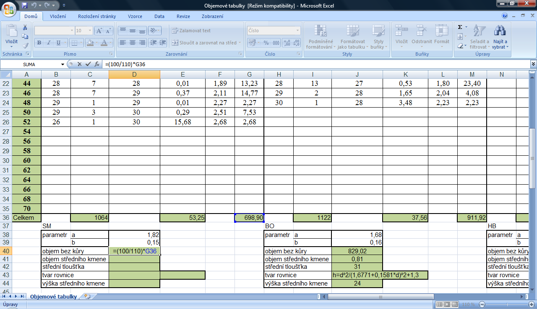
Task: Switch to the Data tab
Action: (x=159, y=16)
